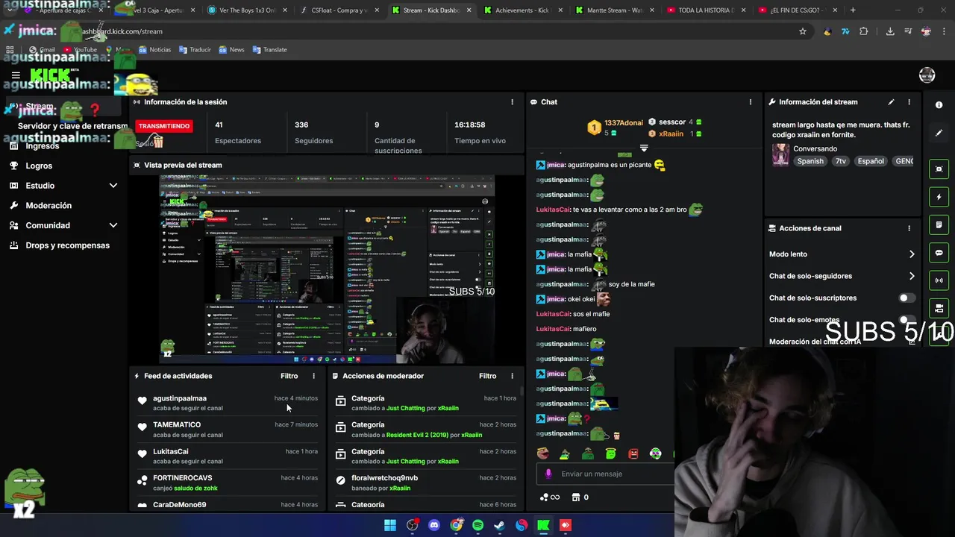Open Ingresos in the sidebar
Image resolution: width=955 pixels, height=537 pixels.
tap(42, 146)
